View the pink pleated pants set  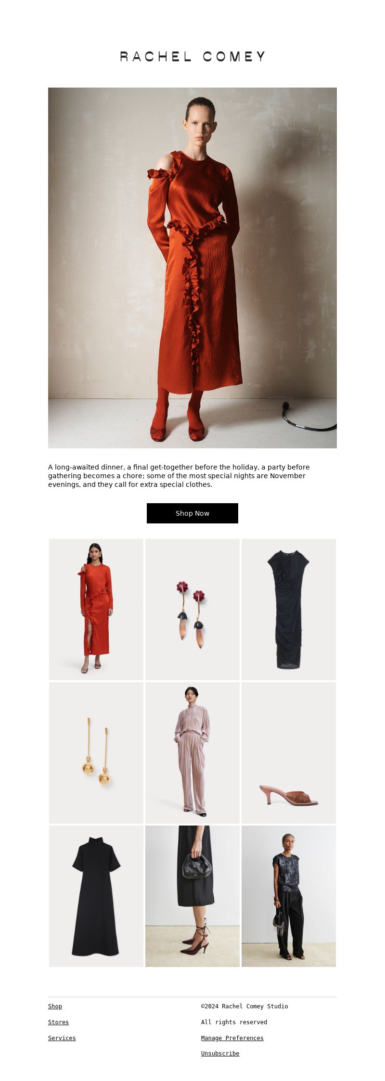192,753
